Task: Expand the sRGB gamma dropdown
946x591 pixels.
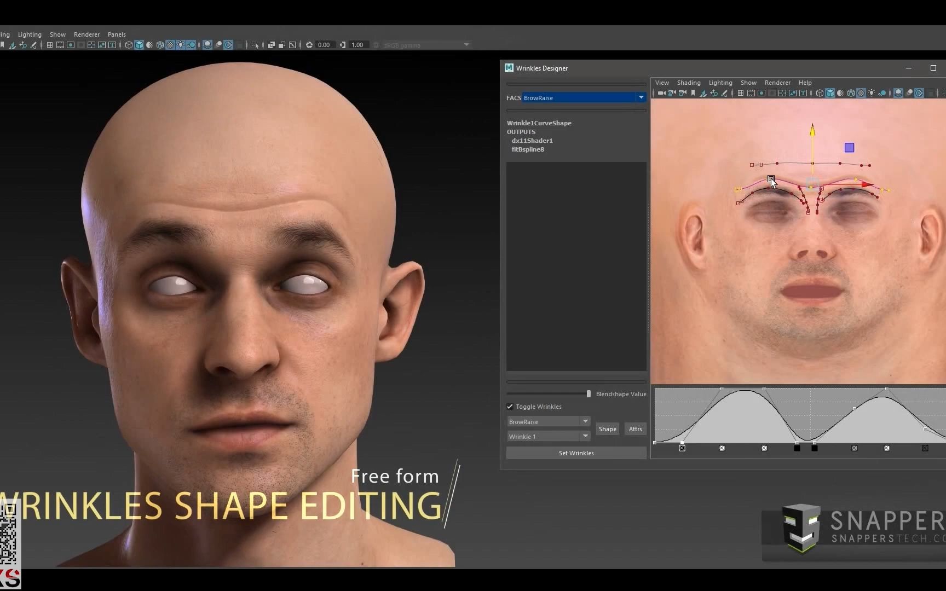Action: (x=465, y=45)
